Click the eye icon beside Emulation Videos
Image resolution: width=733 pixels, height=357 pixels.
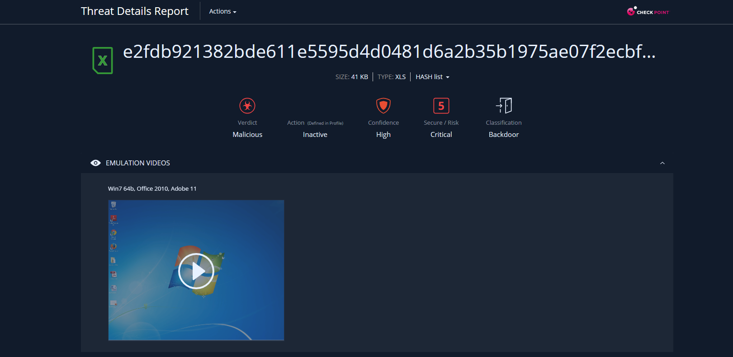(95, 163)
